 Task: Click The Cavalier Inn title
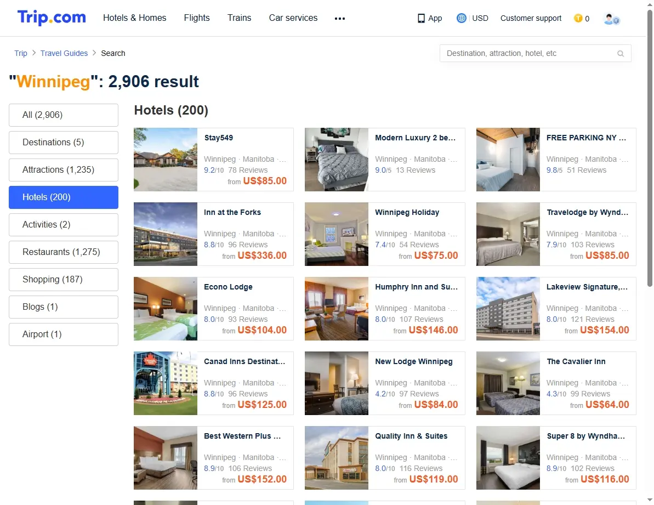tap(576, 362)
